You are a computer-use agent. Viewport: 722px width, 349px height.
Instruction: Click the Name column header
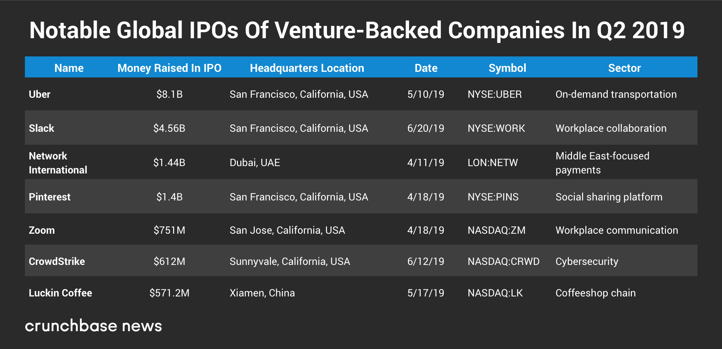69,68
